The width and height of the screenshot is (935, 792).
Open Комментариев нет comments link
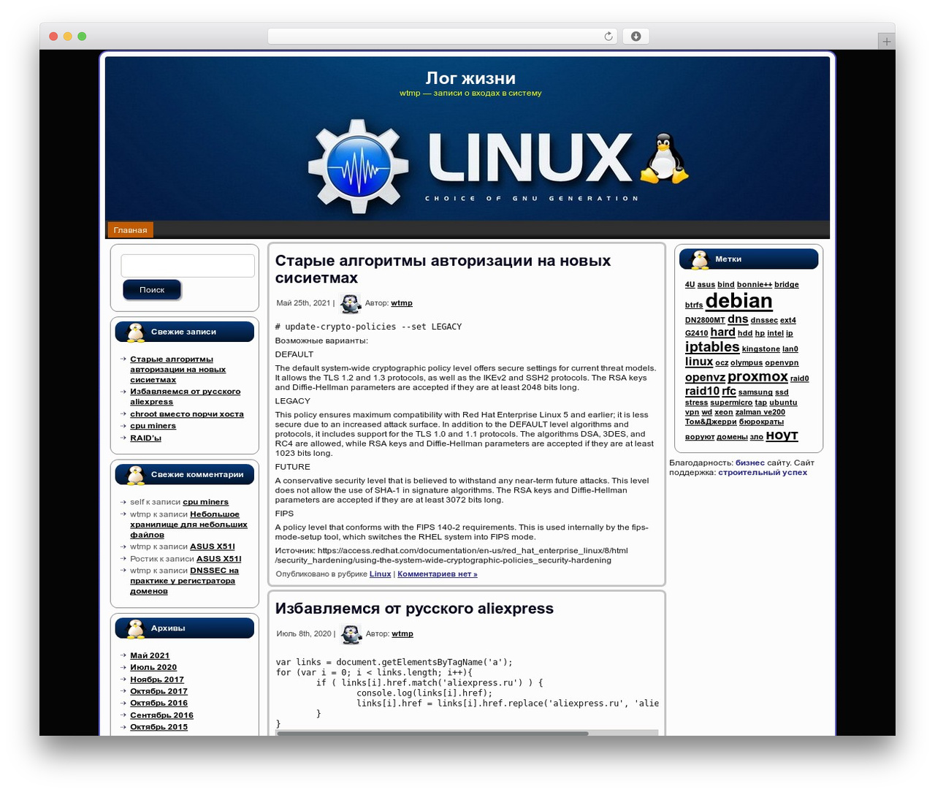pyautogui.click(x=438, y=574)
